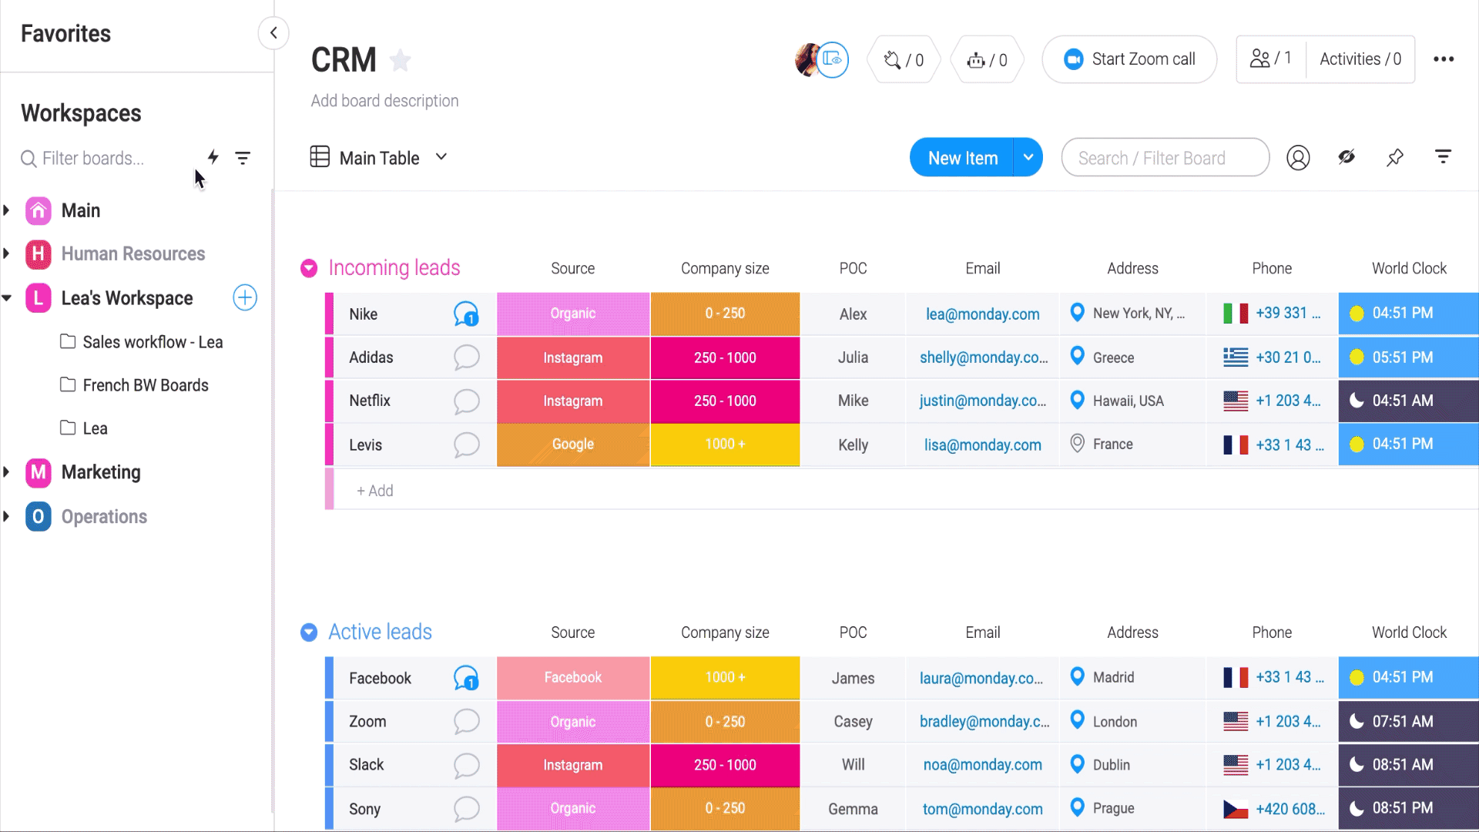The width and height of the screenshot is (1479, 832).
Task: Open the Main Table view dropdown
Action: point(441,157)
